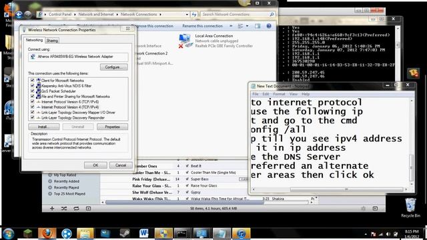The width and height of the screenshot is (427, 240).
Task: Click the search magnifier in Network Connections
Action: [272, 15]
